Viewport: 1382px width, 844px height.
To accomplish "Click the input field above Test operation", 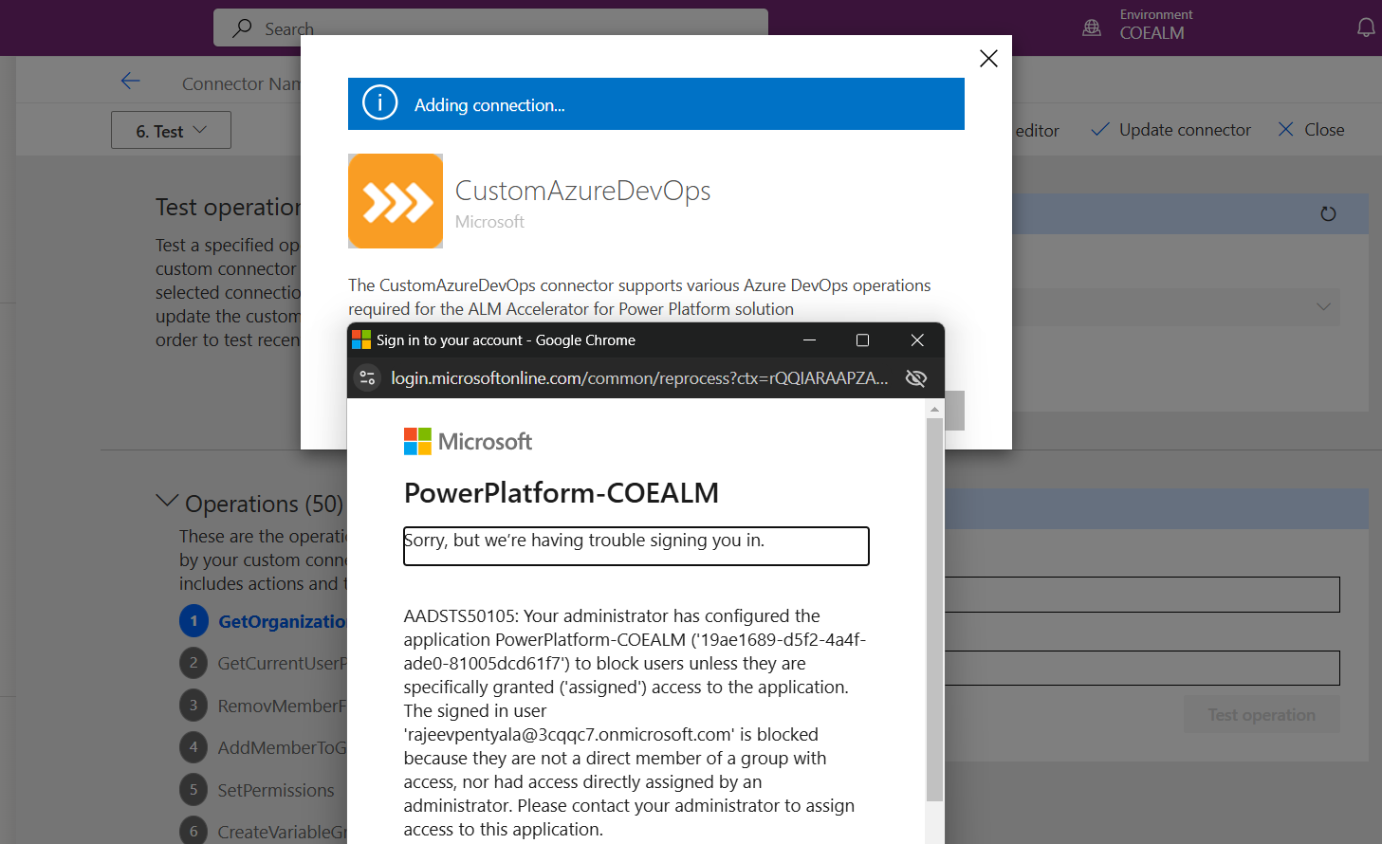I will (1138, 668).
